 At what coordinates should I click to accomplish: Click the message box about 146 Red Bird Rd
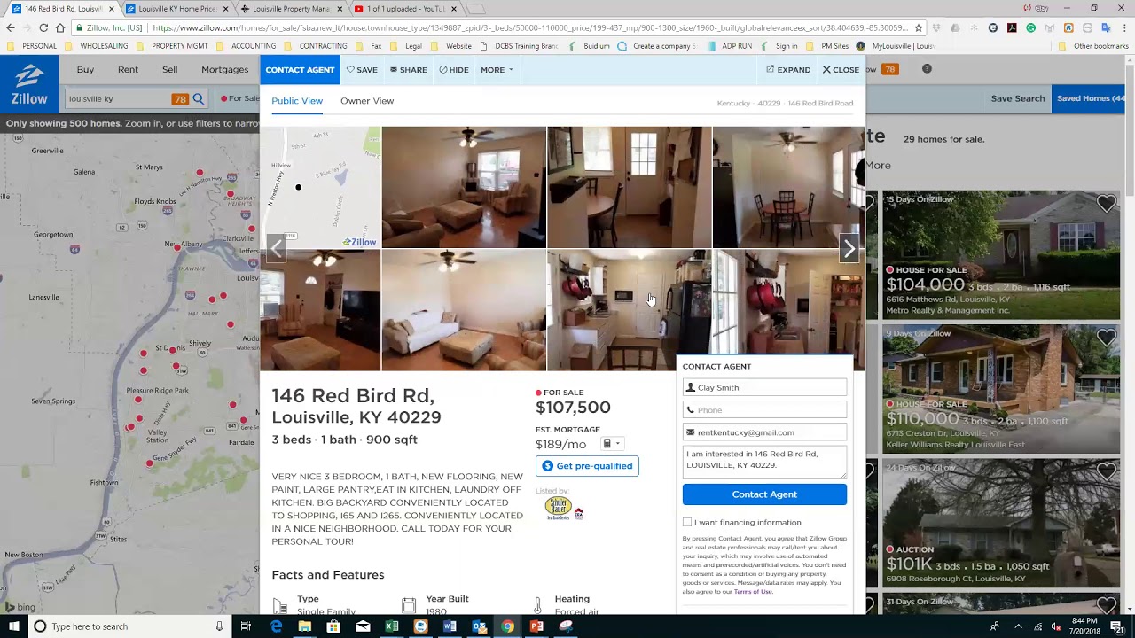(x=764, y=463)
